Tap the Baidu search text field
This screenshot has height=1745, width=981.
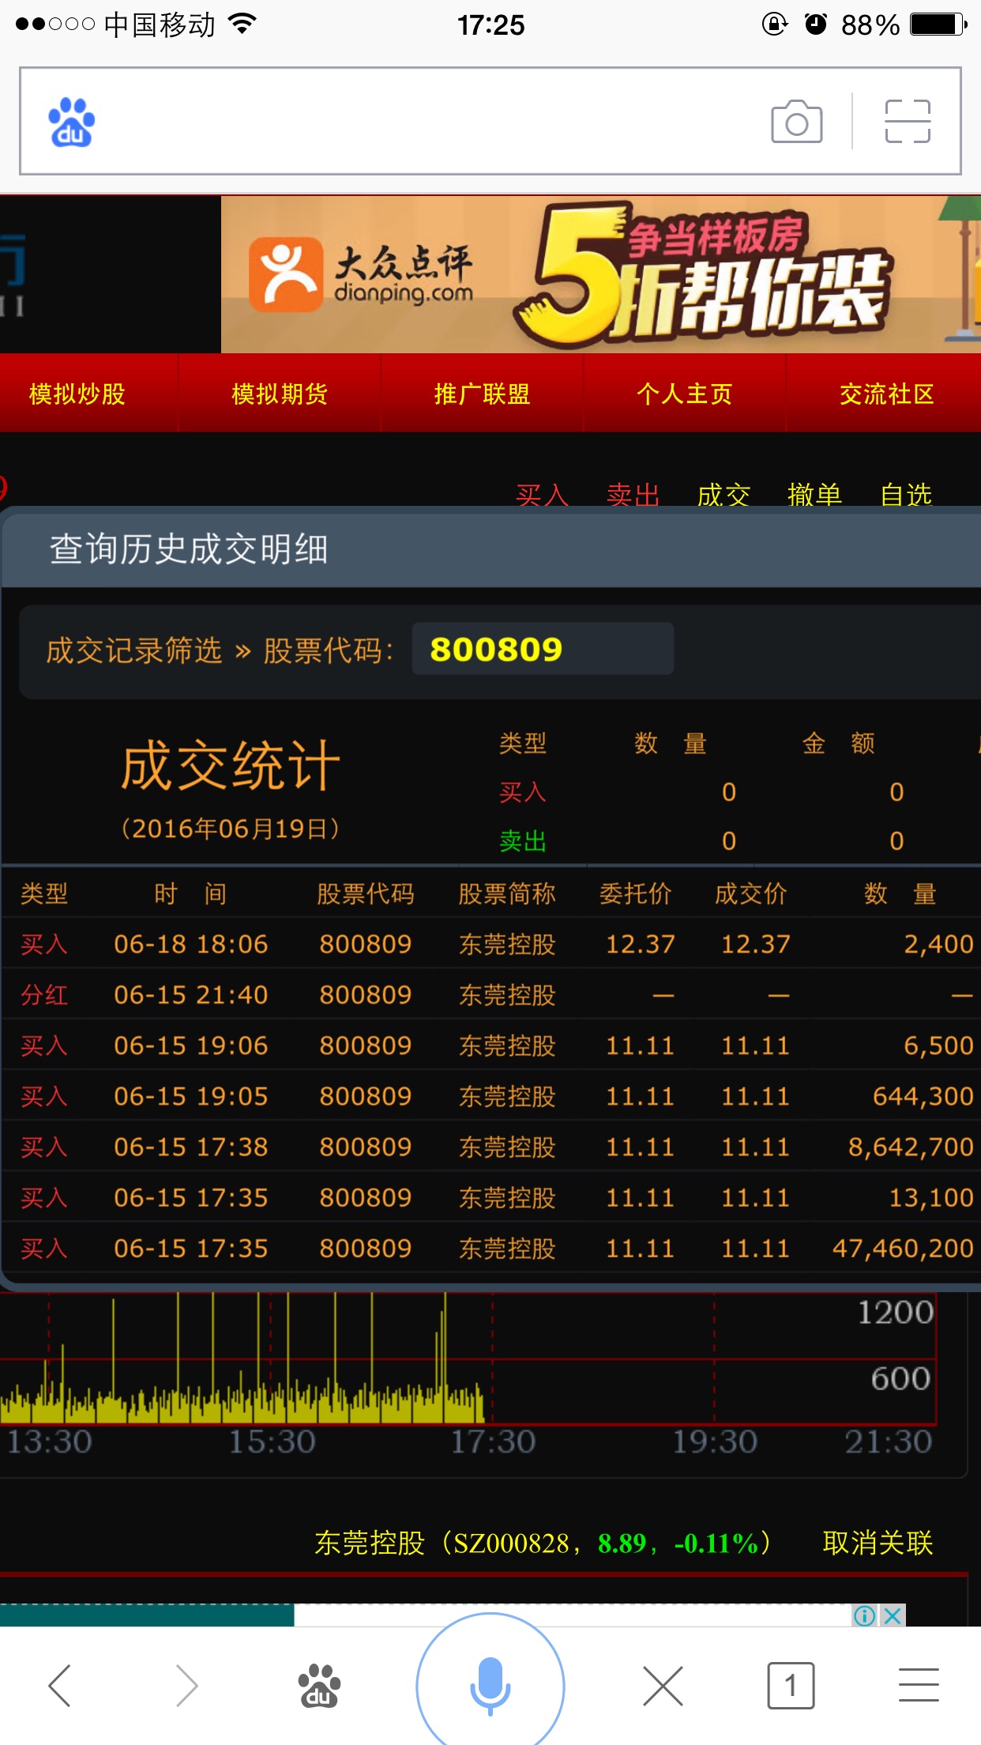tap(427, 122)
